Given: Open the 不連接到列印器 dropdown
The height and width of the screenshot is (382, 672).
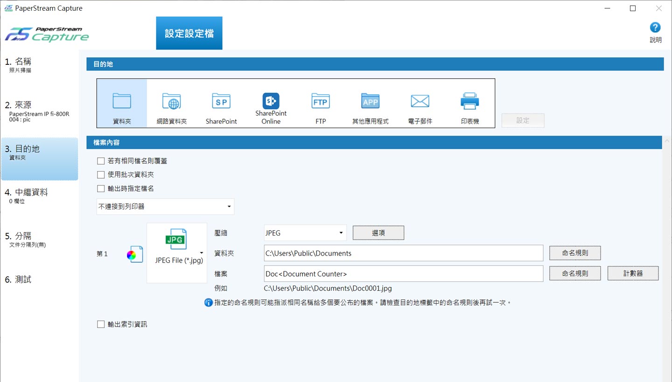Looking at the screenshot, I should pos(165,207).
